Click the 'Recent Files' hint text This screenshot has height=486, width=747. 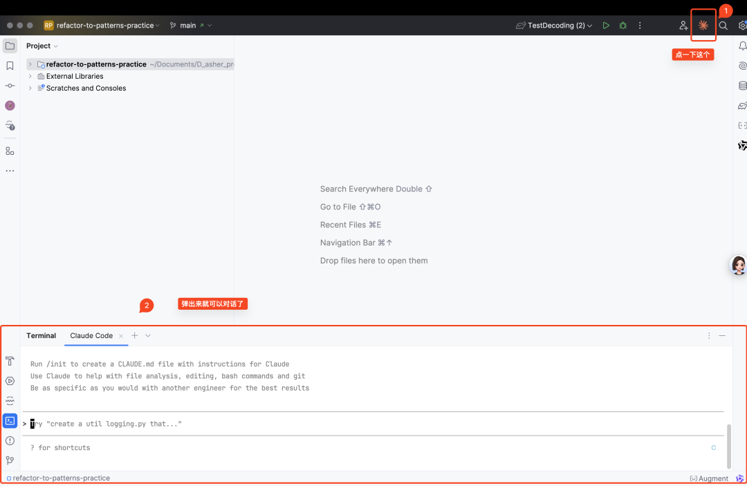tap(351, 225)
